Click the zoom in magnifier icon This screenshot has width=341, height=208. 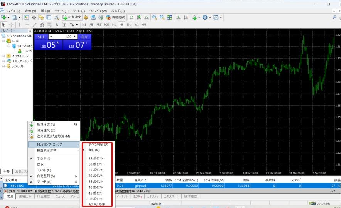[x=155, y=17]
